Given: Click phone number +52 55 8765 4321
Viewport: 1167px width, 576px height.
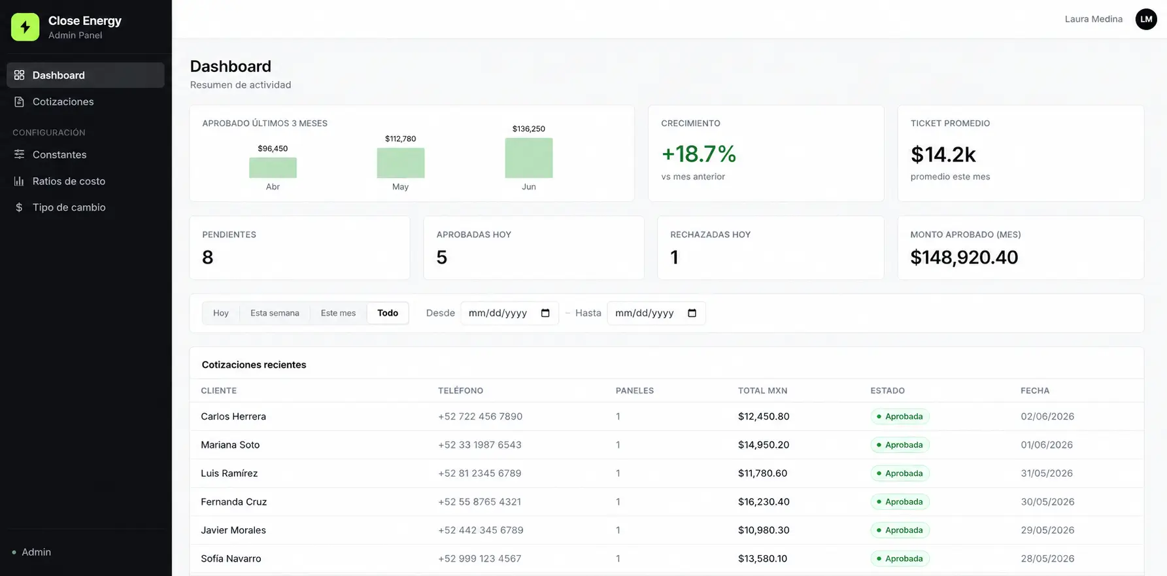Looking at the screenshot, I should pos(479,502).
